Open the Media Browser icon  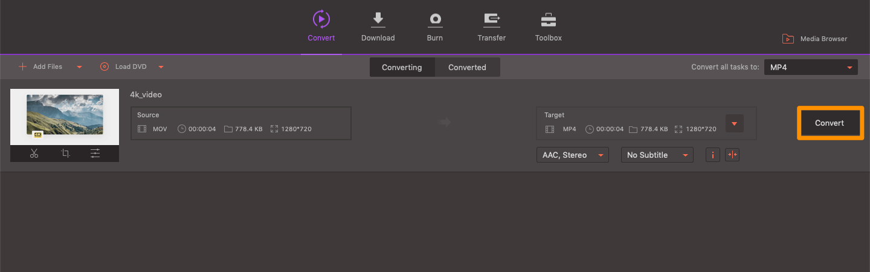(x=788, y=39)
